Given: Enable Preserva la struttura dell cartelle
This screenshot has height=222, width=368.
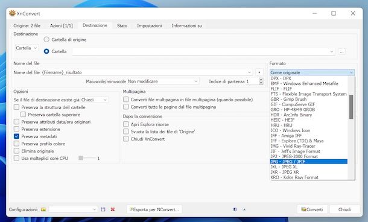Looking at the screenshot, I should coord(16,107).
